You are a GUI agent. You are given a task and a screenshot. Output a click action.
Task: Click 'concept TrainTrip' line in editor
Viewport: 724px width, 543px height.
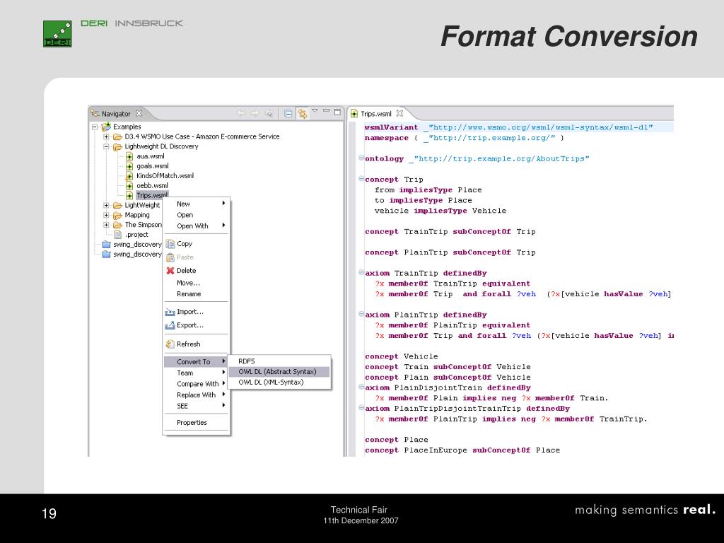coord(450,232)
